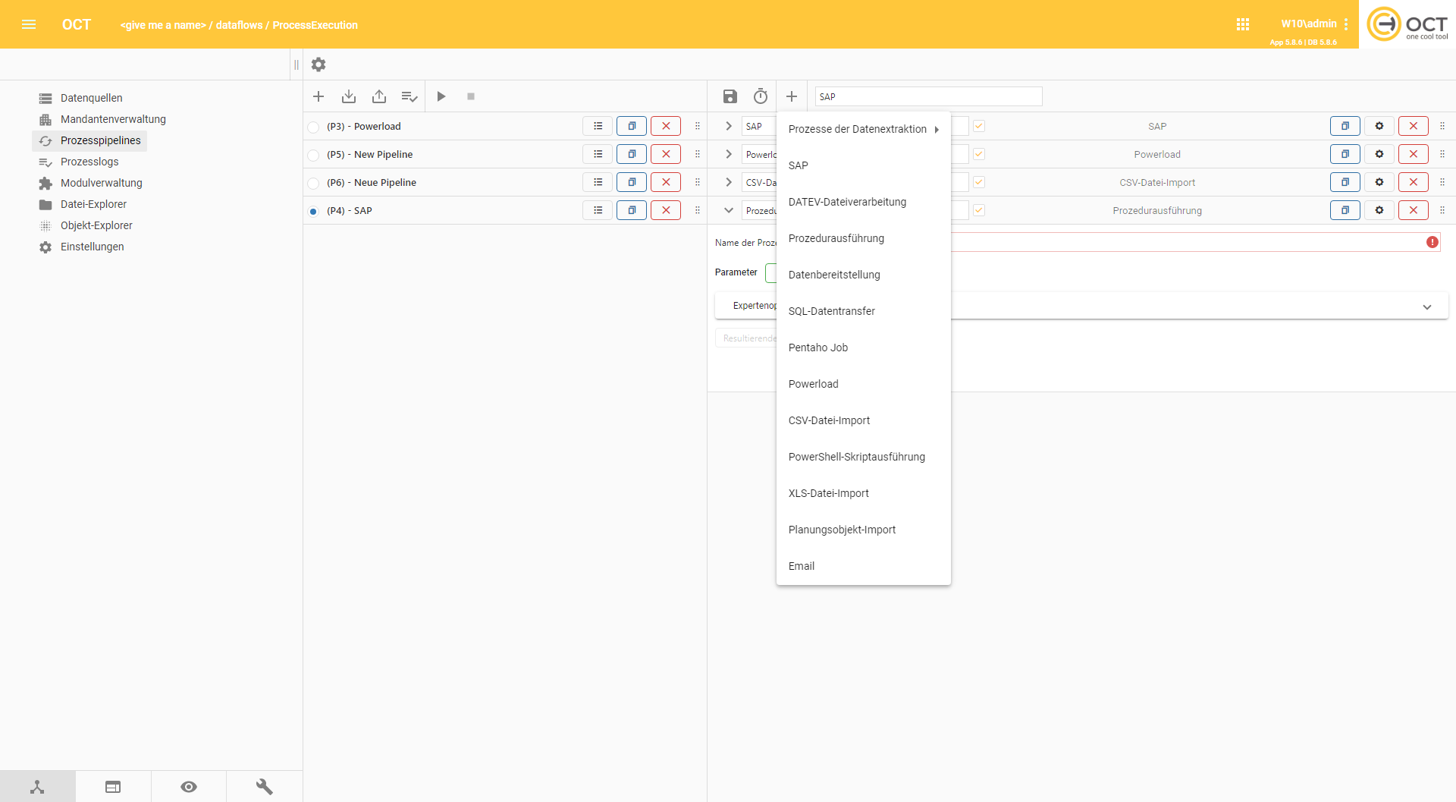Collapse the Prozedurausführung step row
This screenshot has width=1456, height=802.
pos(728,210)
